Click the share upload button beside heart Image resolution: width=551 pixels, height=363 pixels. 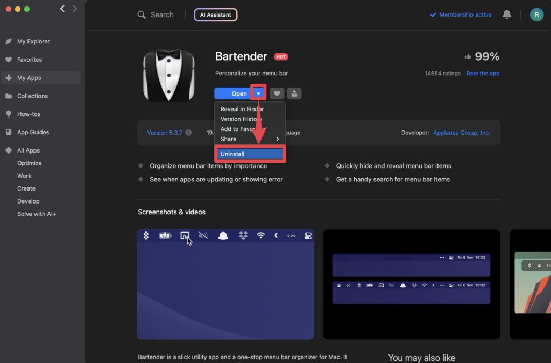point(294,93)
